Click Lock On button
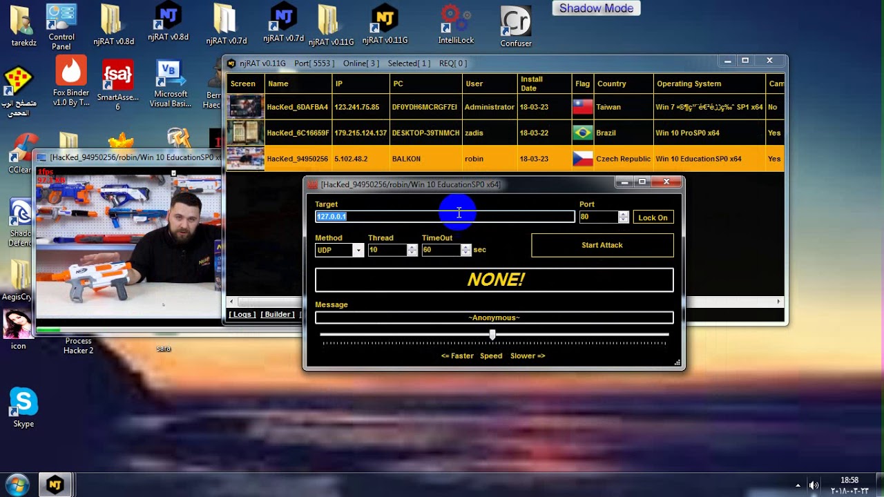This screenshot has height=497, width=884. tap(653, 217)
